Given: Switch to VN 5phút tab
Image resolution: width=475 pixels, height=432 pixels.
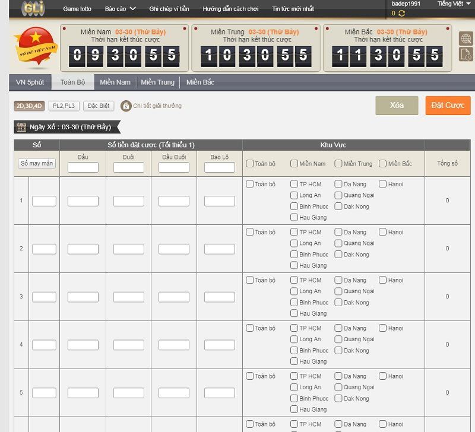Looking at the screenshot, I should [30, 82].
